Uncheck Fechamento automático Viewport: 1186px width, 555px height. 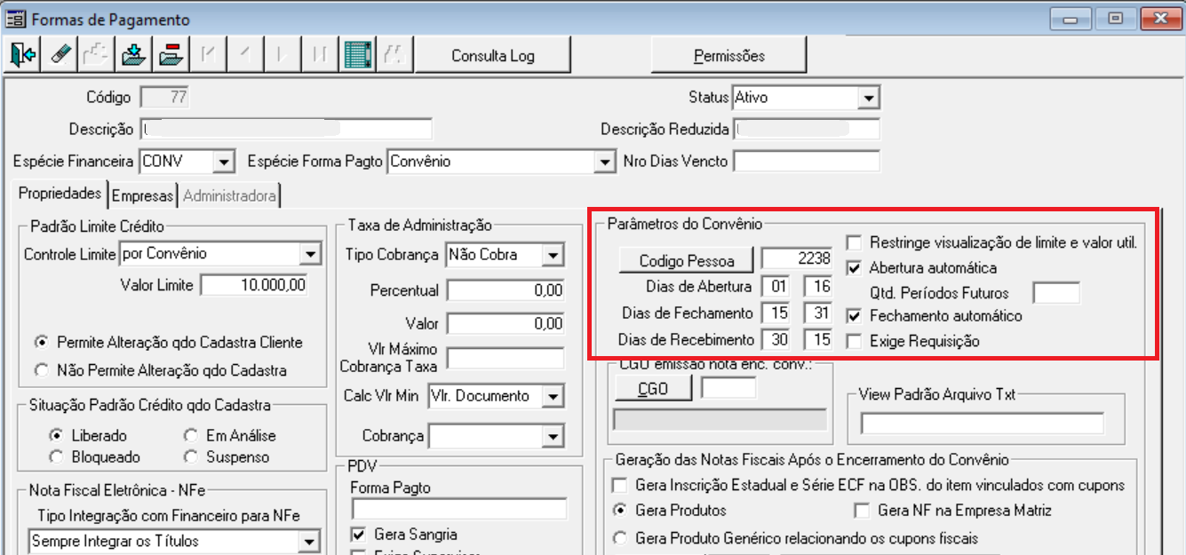pyautogui.click(x=854, y=316)
